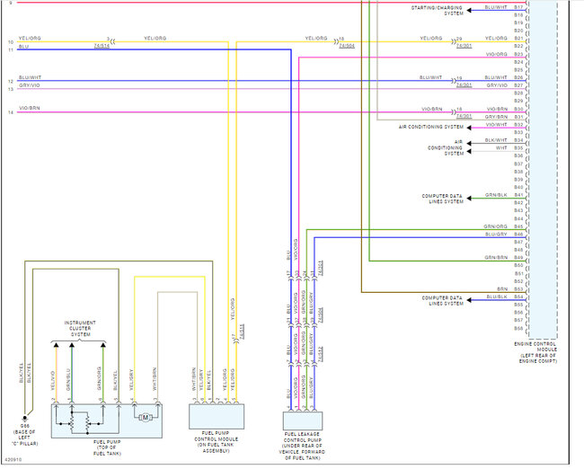Click pin label 'B17' on the ECM

(x=518, y=7)
